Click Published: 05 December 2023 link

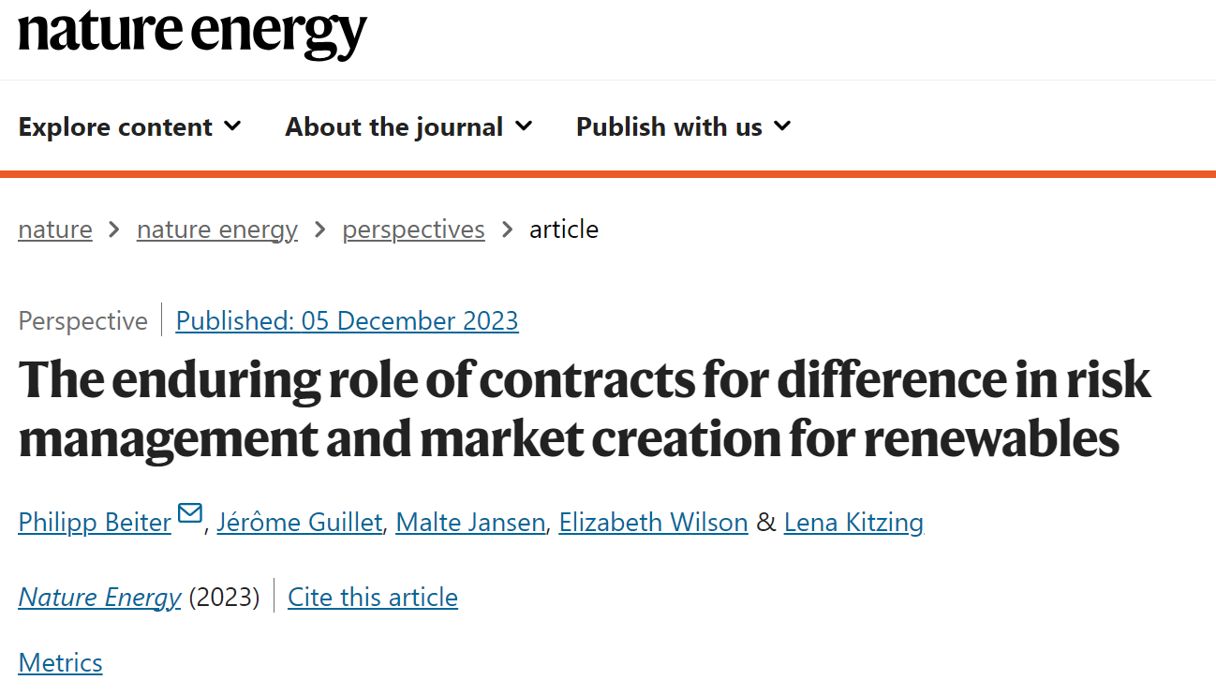pos(347,321)
